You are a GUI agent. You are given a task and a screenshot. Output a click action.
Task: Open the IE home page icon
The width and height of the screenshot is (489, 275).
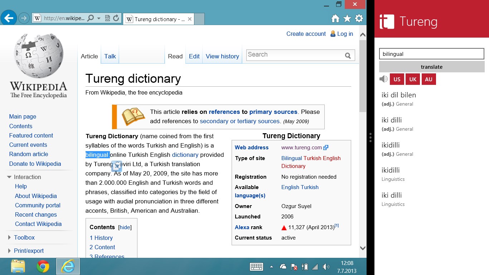point(335,19)
